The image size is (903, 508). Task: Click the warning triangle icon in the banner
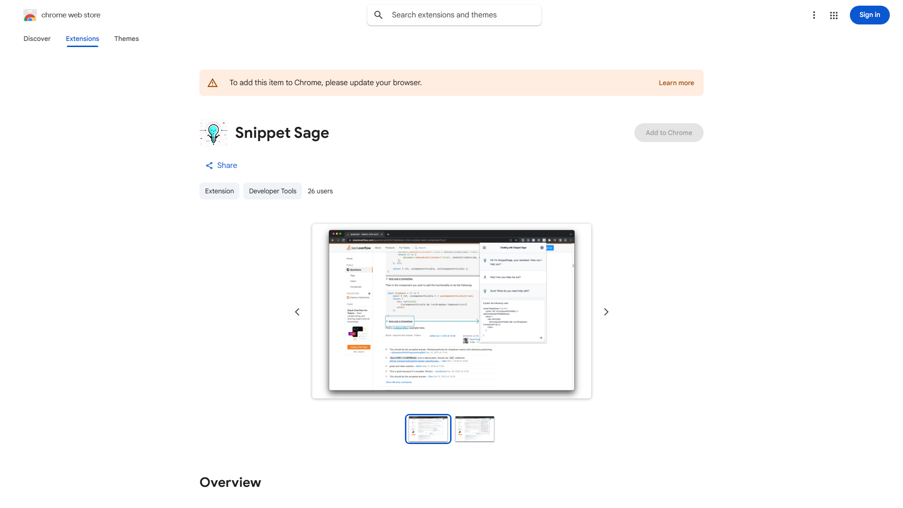coord(213,82)
